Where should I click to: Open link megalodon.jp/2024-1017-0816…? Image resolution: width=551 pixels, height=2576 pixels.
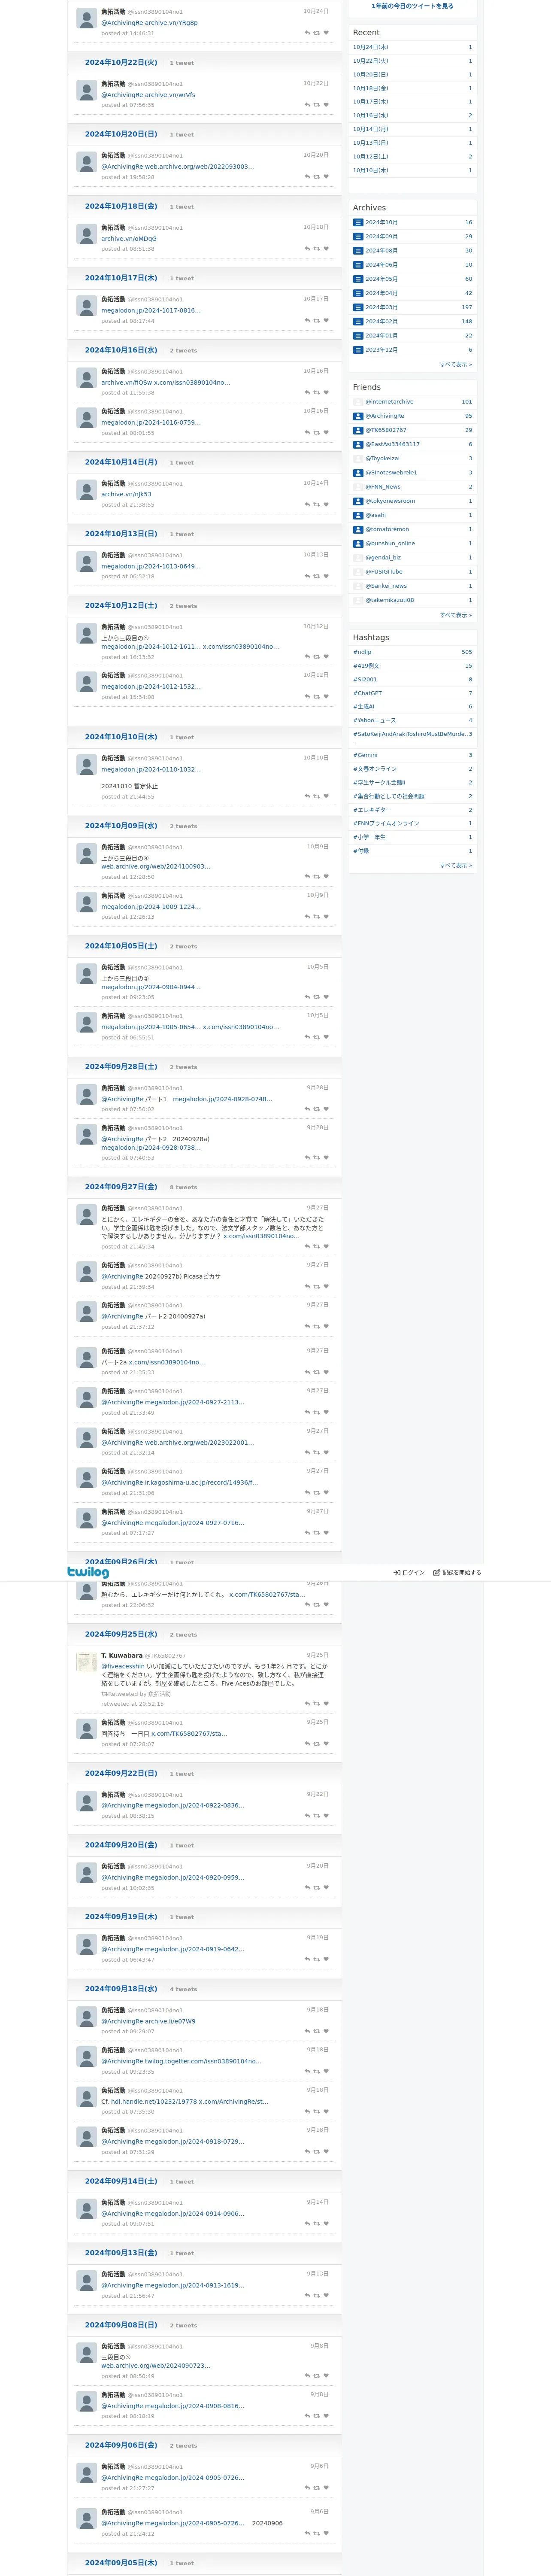coord(151,311)
